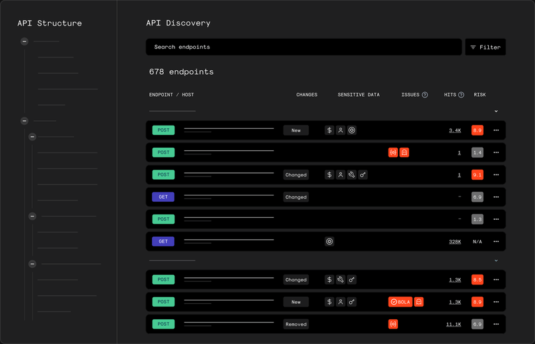Click the Removed badge
Screen dimensions: 535x344
pos(296,324)
